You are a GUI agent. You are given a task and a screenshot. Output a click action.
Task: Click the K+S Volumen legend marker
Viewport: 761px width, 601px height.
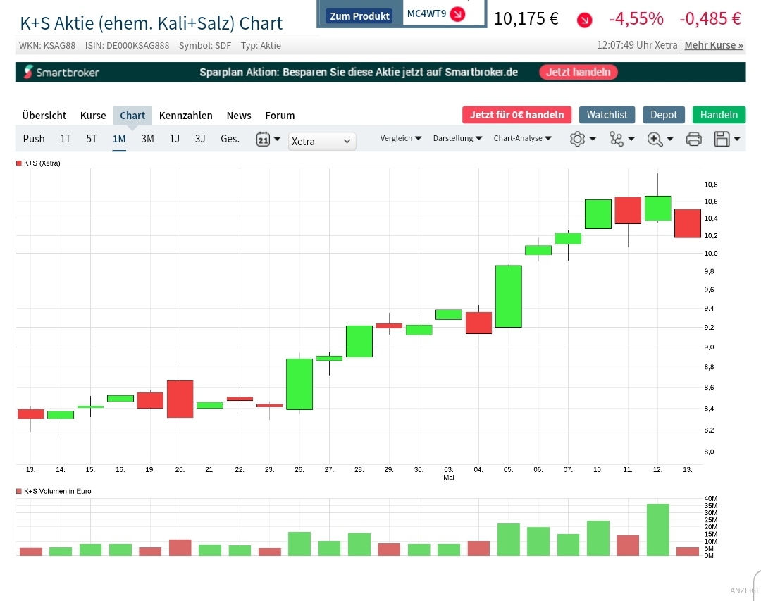[19, 491]
